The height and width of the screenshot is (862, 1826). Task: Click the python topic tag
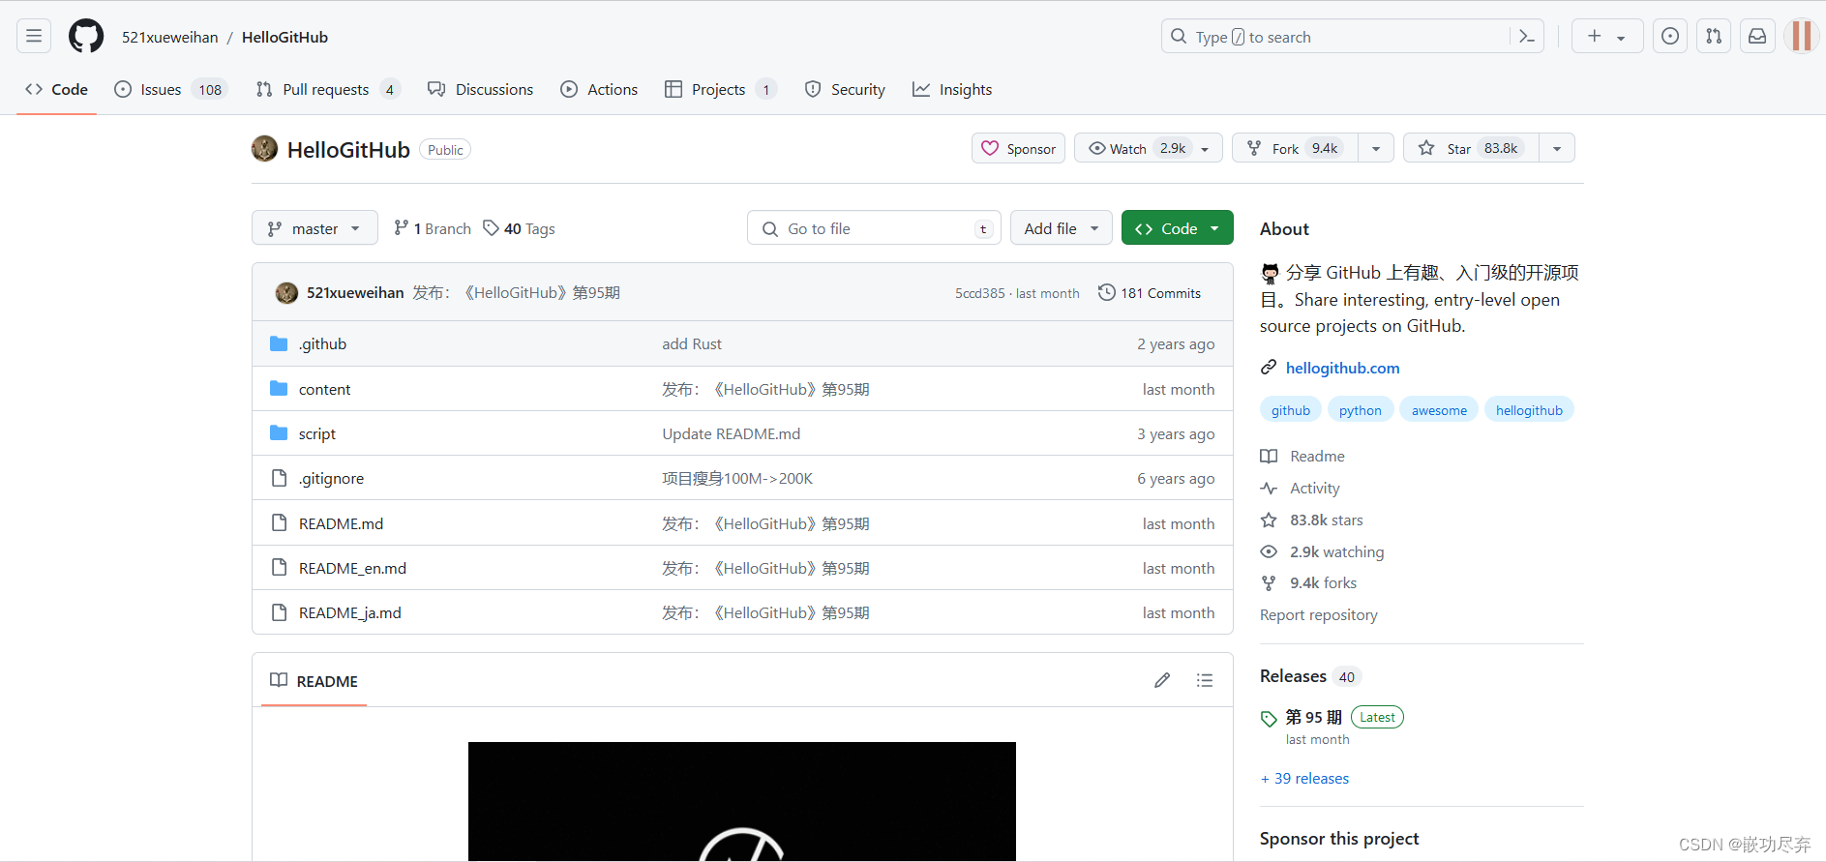click(1361, 410)
